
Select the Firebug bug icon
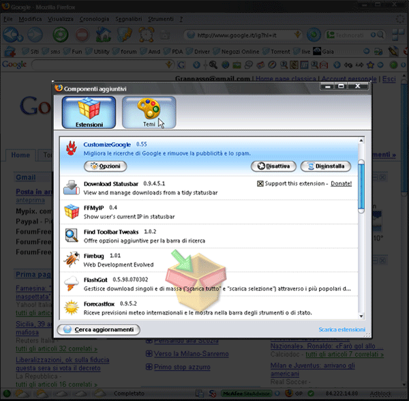72,259
